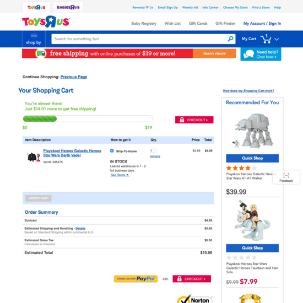Click the free shipping progress bar
This screenshot has height=303, width=303.
point(88,118)
